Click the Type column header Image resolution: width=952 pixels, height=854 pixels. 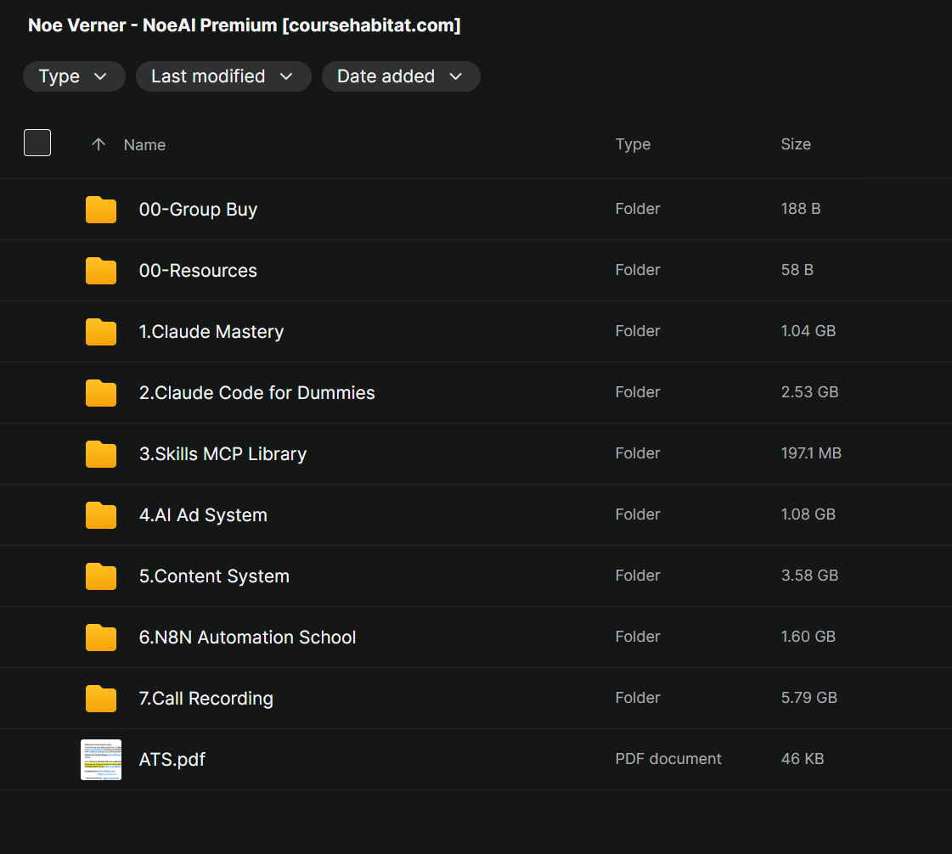coord(633,144)
